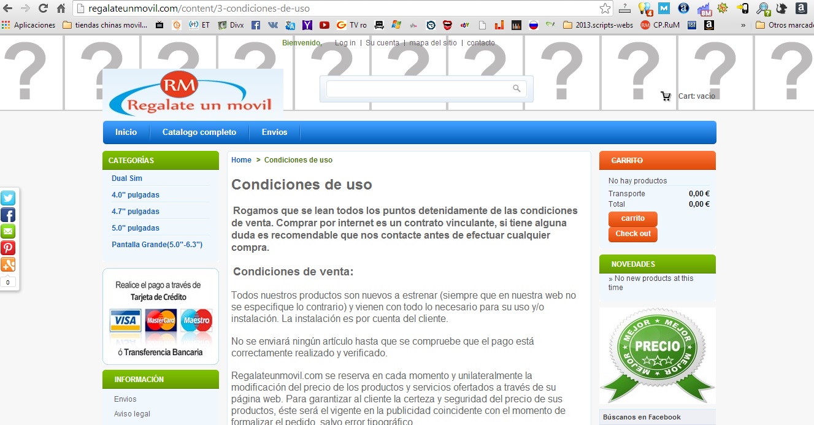Viewport: 814px width, 425px height.
Task: Open the Envios link under Información
Action: point(125,399)
